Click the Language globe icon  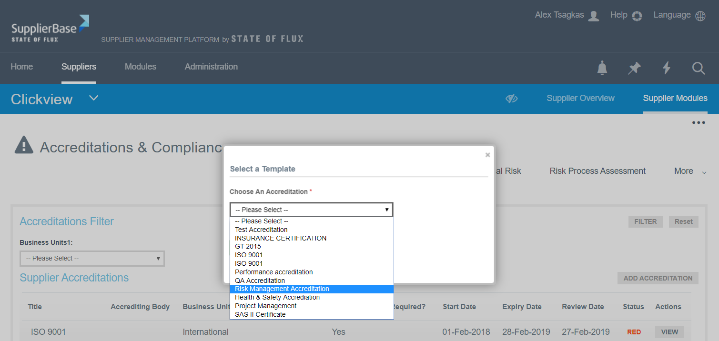point(700,16)
